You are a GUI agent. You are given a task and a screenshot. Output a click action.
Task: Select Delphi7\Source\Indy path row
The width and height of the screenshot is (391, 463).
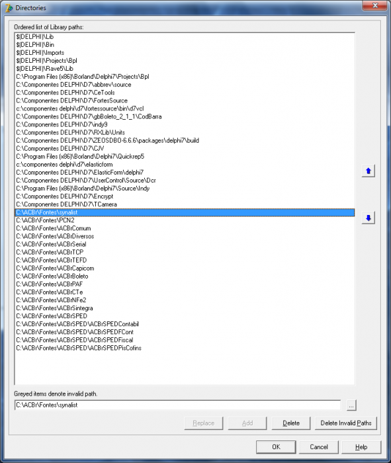[x=185, y=189]
